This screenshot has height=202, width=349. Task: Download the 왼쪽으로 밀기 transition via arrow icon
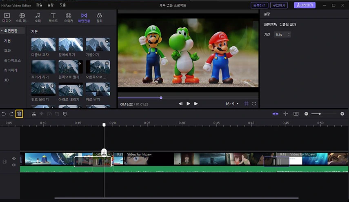click(x=80, y=63)
